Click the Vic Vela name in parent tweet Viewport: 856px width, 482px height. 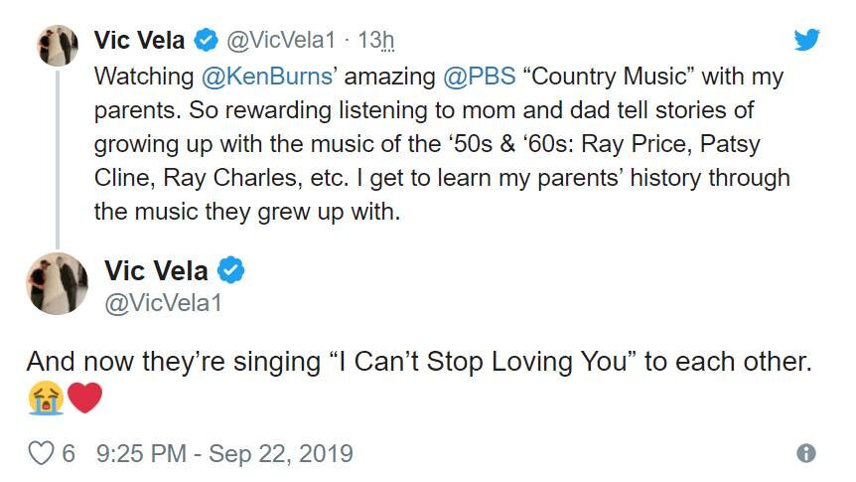[x=139, y=41]
